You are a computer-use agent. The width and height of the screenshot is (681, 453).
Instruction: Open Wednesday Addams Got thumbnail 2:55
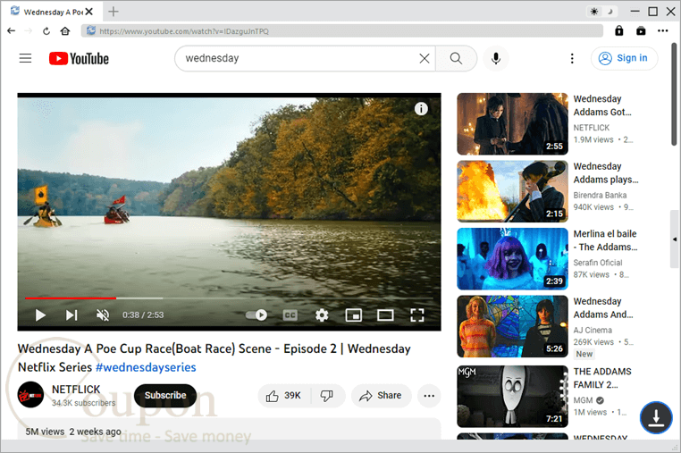[x=512, y=124]
